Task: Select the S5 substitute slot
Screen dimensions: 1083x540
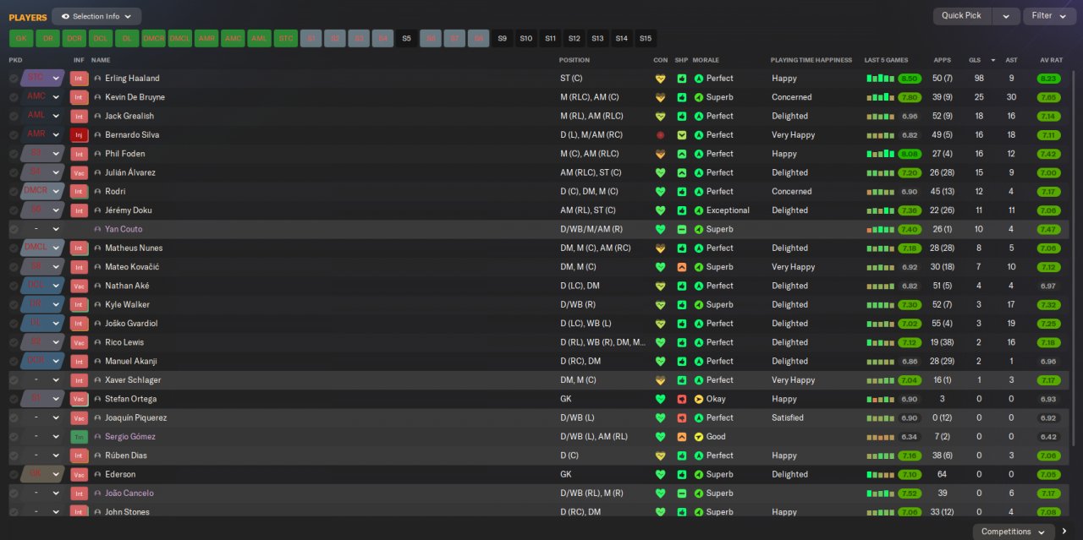Action: (406, 39)
